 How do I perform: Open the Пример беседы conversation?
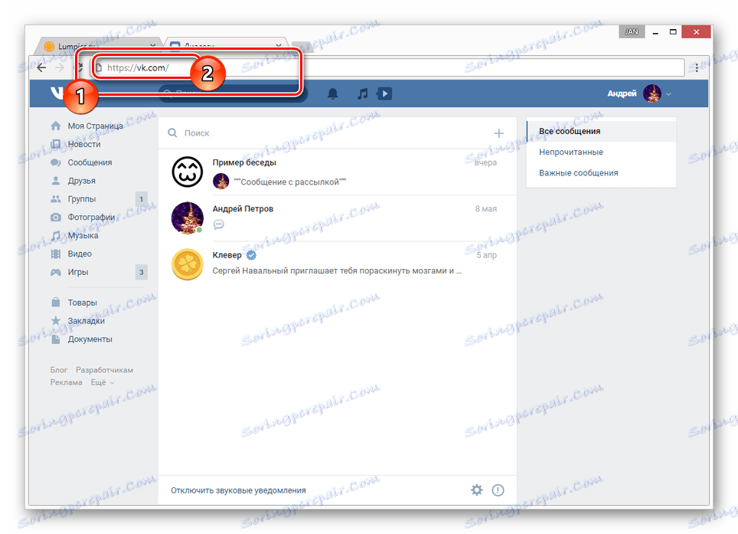(x=337, y=172)
